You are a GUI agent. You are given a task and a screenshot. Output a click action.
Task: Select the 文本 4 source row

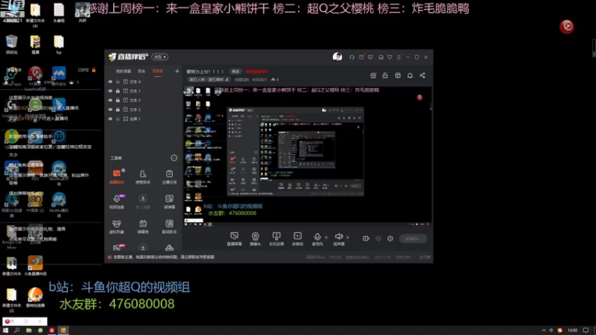[143, 82]
